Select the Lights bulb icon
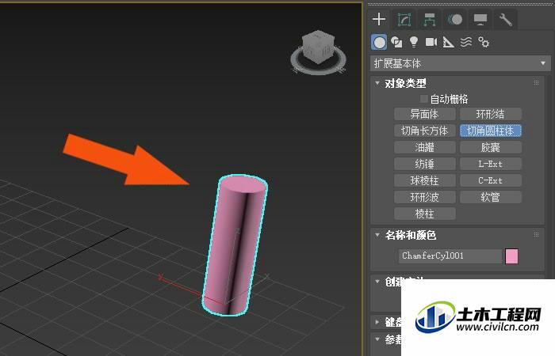This screenshot has width=555, height=356. click(413, 42)
